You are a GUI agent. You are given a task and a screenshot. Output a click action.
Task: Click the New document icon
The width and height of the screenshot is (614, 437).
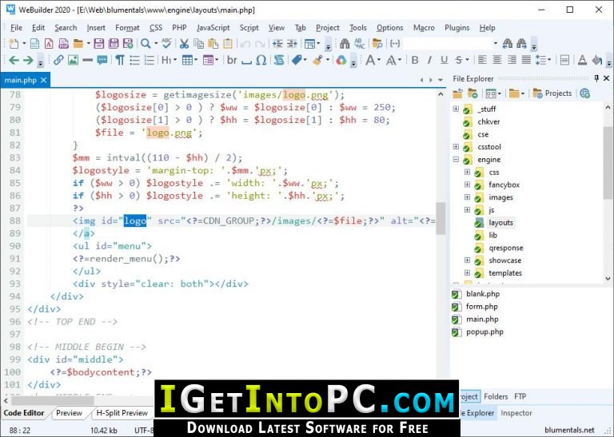(14, 43)
